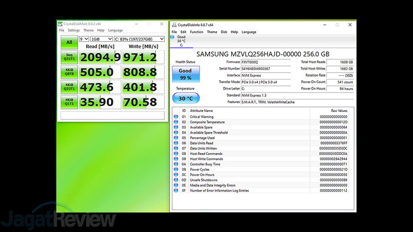This screenshot has height=232, width=413.
Task: Start the 4KiB Q32T1 benchmark
Action: [69, 87]
